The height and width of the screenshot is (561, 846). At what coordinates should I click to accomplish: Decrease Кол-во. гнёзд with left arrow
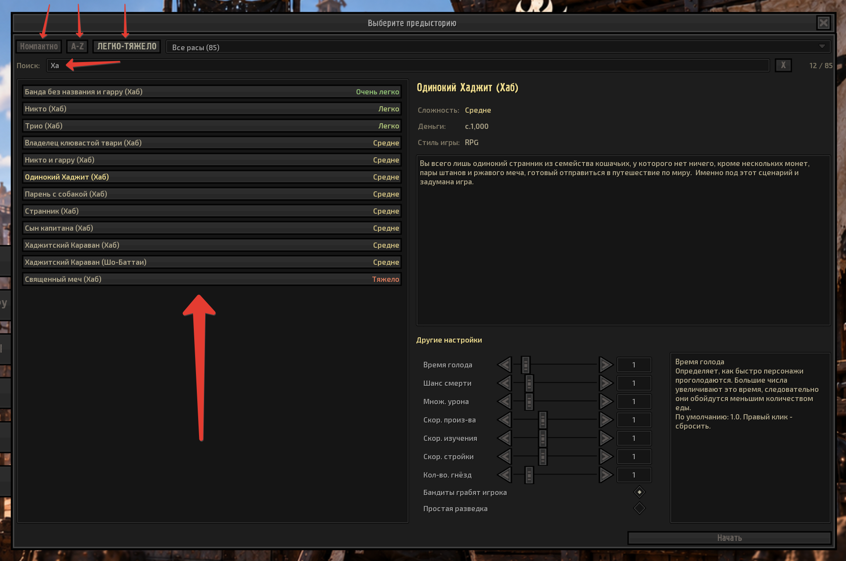(x=505, y=475)
